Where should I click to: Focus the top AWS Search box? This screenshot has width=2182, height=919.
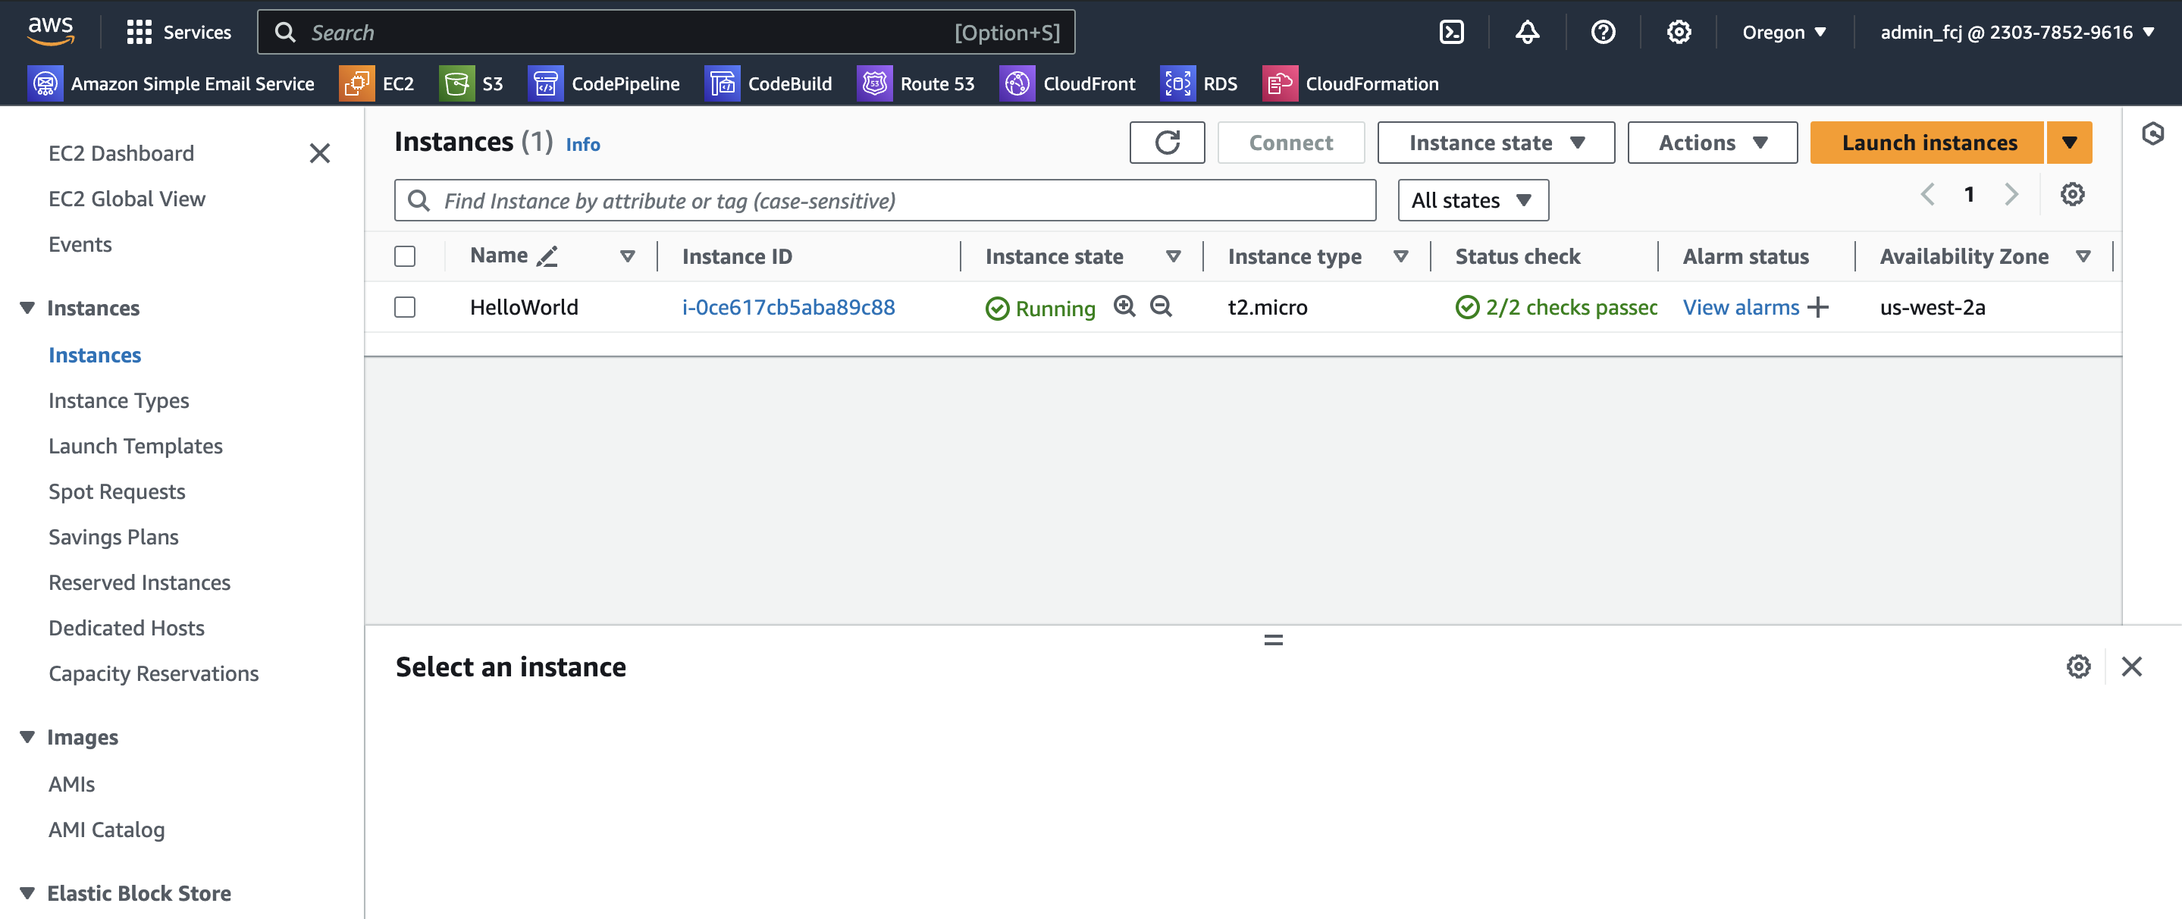click(666, 32)
